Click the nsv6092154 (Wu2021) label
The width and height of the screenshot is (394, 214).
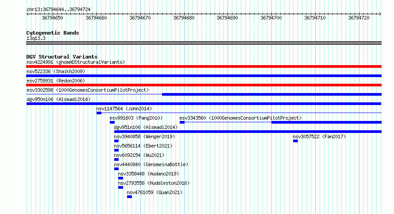[139, 155]
